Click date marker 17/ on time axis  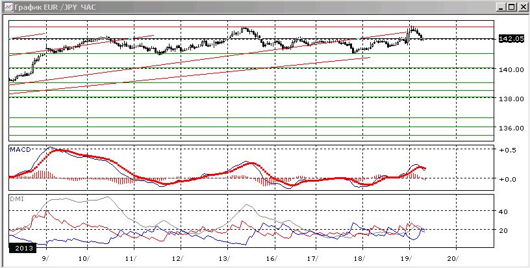pyautogui.click(x=313, y=259)
